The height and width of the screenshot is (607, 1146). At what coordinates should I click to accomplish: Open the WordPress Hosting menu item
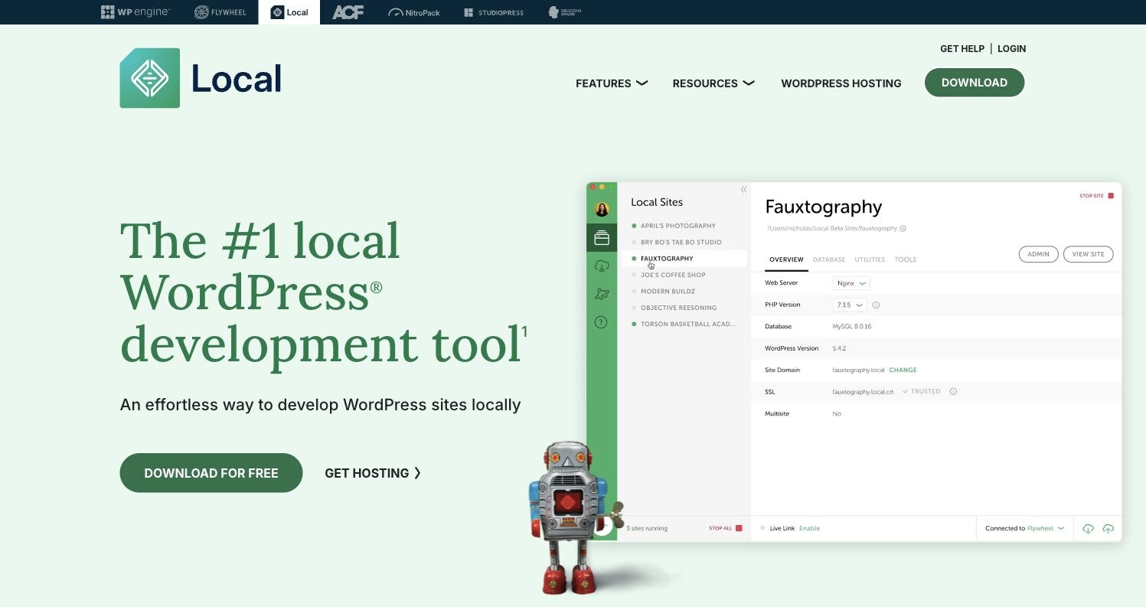tap(841, 83)
